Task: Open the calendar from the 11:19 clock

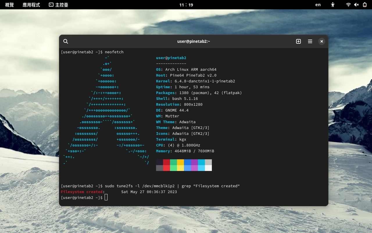Action: [186, 5]
